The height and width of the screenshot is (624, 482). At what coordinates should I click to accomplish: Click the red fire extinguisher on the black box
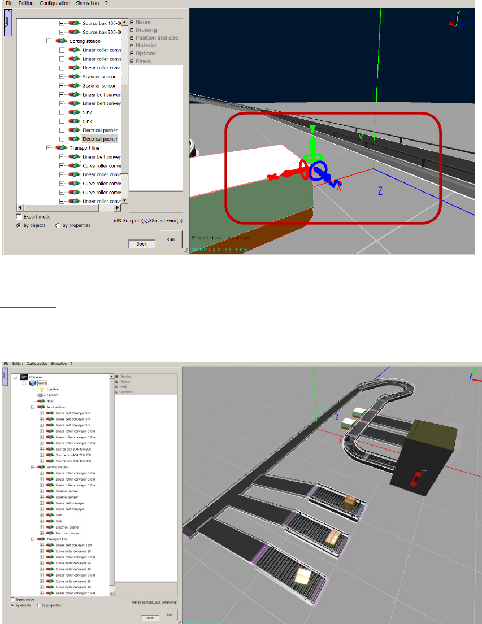click(x=415, y=479)
